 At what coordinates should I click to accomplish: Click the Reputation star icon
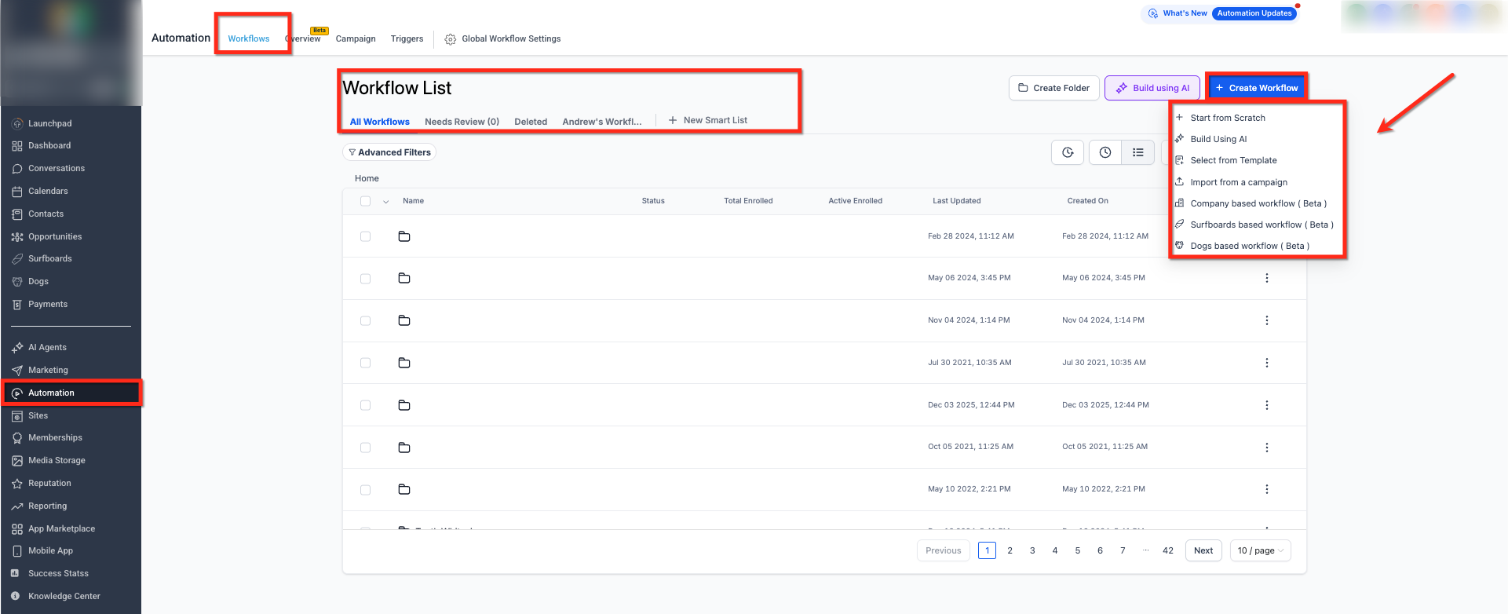(17, 484)
